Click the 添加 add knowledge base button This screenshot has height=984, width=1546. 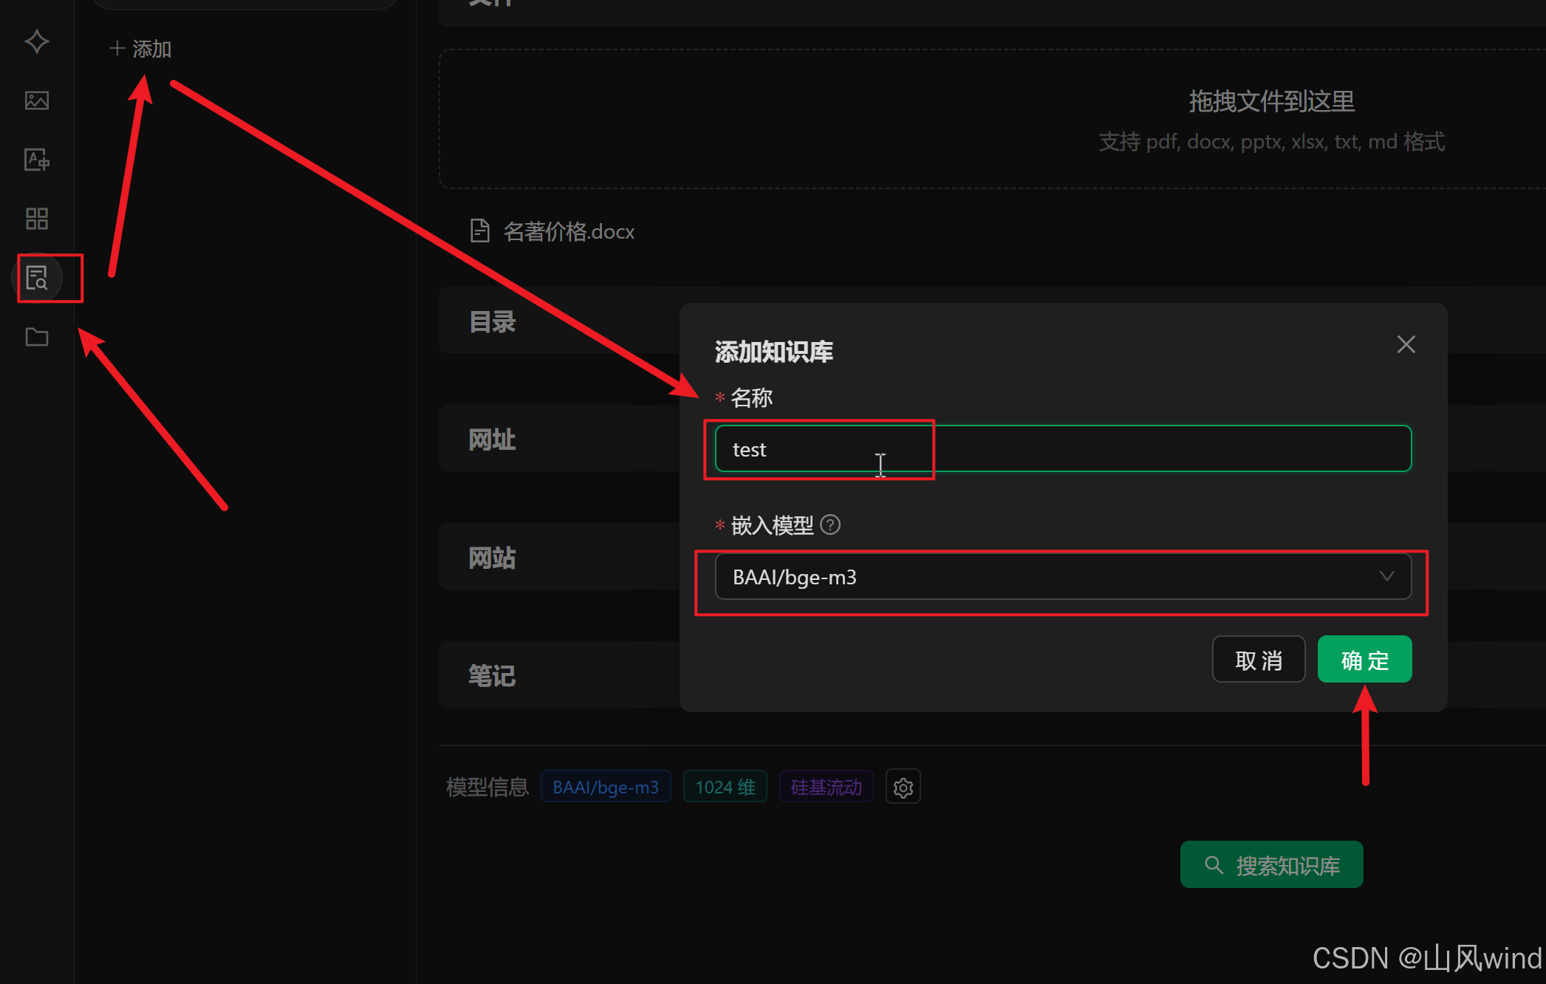click(x=141, y=49)
